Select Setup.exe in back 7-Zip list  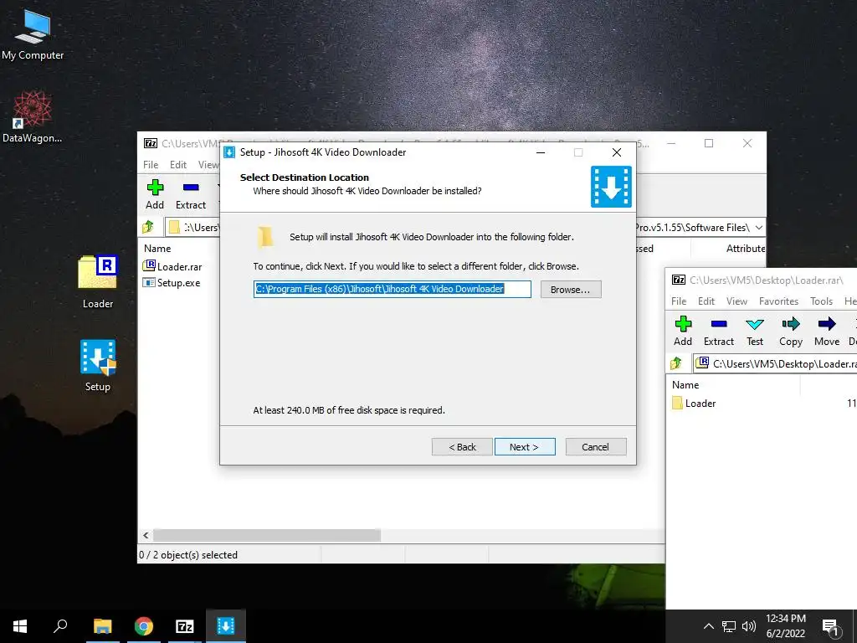(172, 283)
